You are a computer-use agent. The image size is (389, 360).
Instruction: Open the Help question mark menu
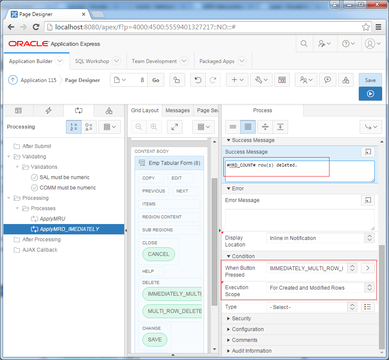[x=348, y=44]
